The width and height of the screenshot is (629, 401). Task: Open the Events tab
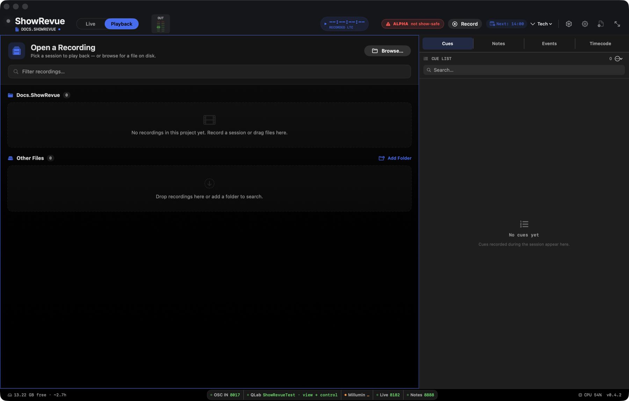coord(549,44)
